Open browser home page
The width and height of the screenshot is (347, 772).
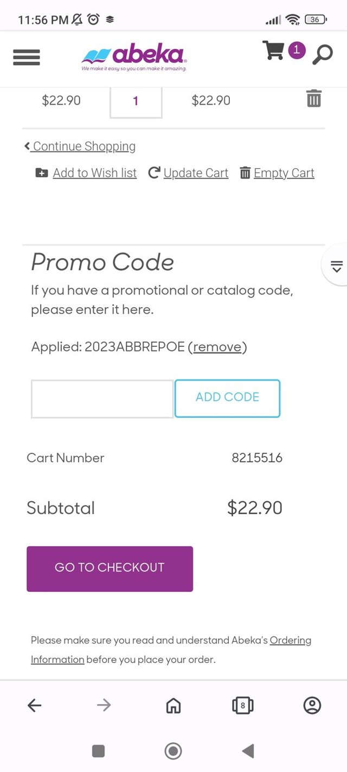(x=173, y=705)
